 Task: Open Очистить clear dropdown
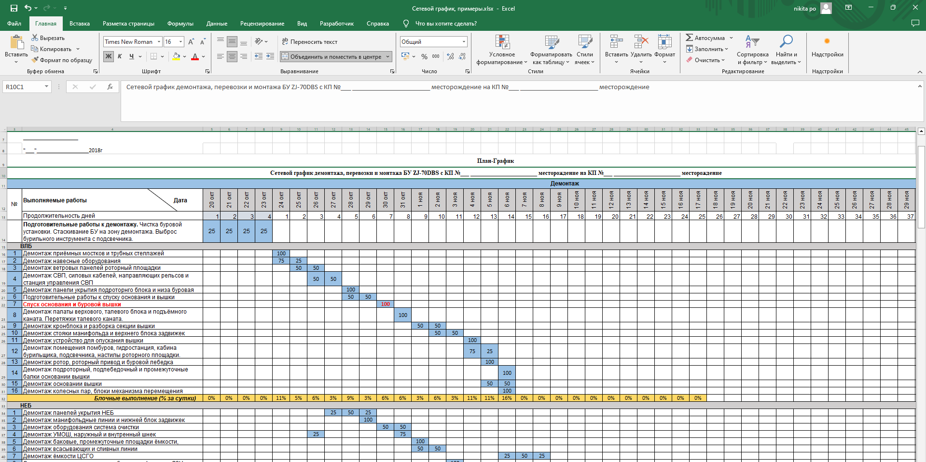tap(706, 60)
